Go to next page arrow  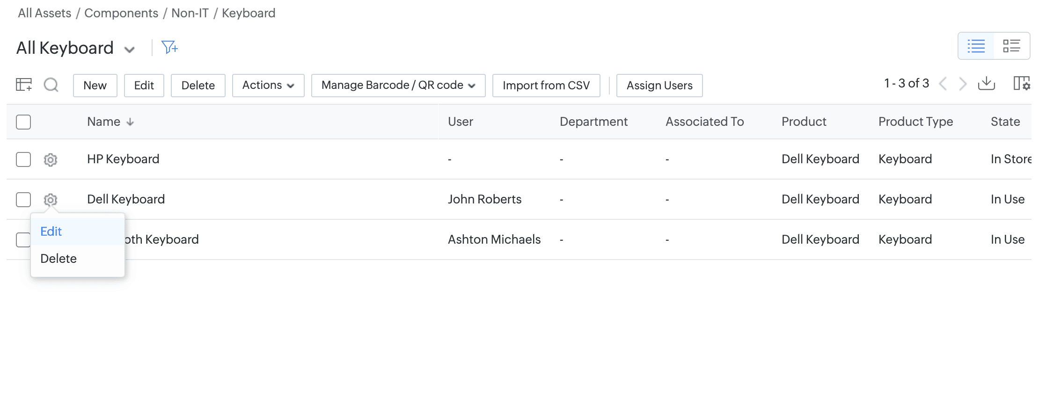(x=962, y=84)
